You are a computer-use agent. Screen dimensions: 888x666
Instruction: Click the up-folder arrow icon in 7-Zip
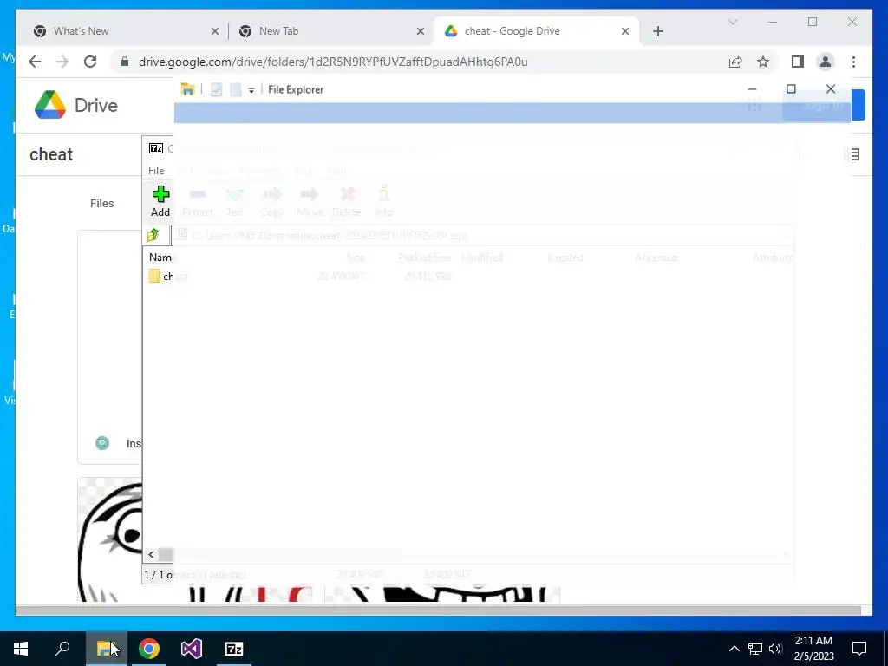153,235
